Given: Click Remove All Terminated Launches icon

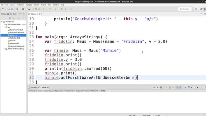Looking at the screenshot, I should (161, 87).
